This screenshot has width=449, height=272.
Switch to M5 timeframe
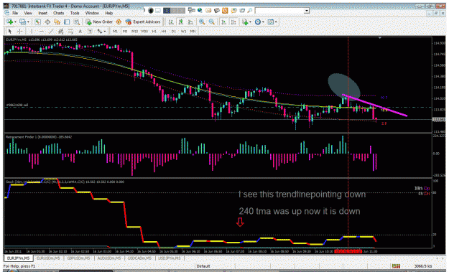click(125, 31)
